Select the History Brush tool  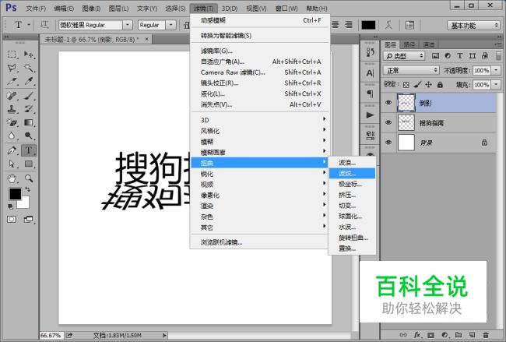click(x=29, y=109)
